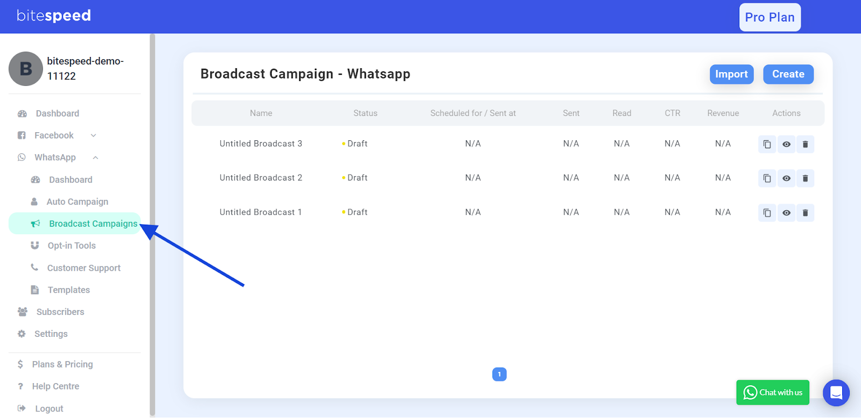
Task: Click the document icon beside Templates
Action: (35, 290)
